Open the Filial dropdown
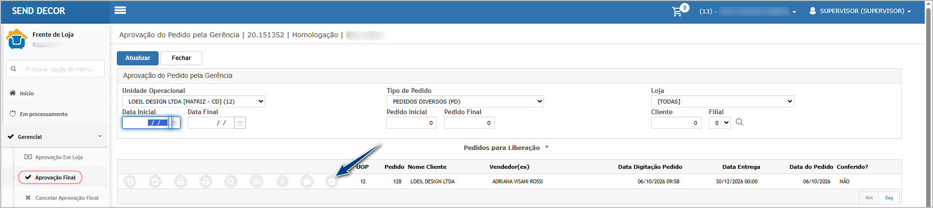This screenshot has width=933, height=208. pyautogui.click(x=720, y=123)
